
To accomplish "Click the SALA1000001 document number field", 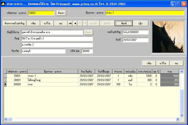I will (x=135, y=32).
